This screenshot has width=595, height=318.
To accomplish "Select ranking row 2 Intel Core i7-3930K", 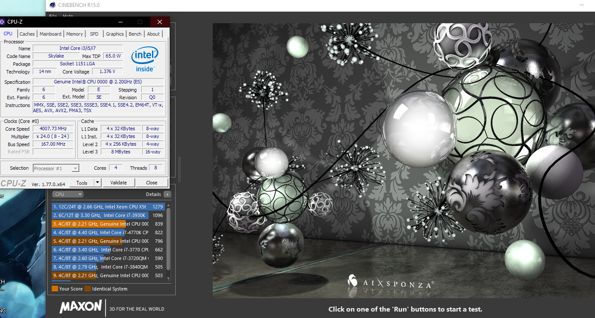I will [x=108, y=215].
